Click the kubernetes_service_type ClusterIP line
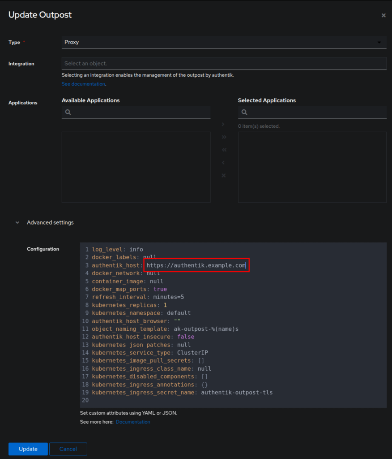Screen dimensions: 392x459 pos(150,353)
